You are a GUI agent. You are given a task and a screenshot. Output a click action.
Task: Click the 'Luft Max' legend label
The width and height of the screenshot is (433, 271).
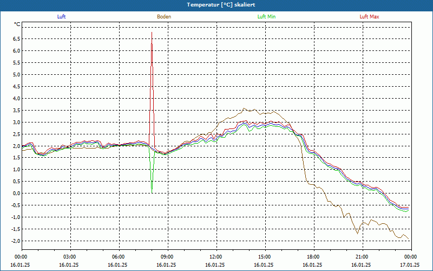coord(369,17)
